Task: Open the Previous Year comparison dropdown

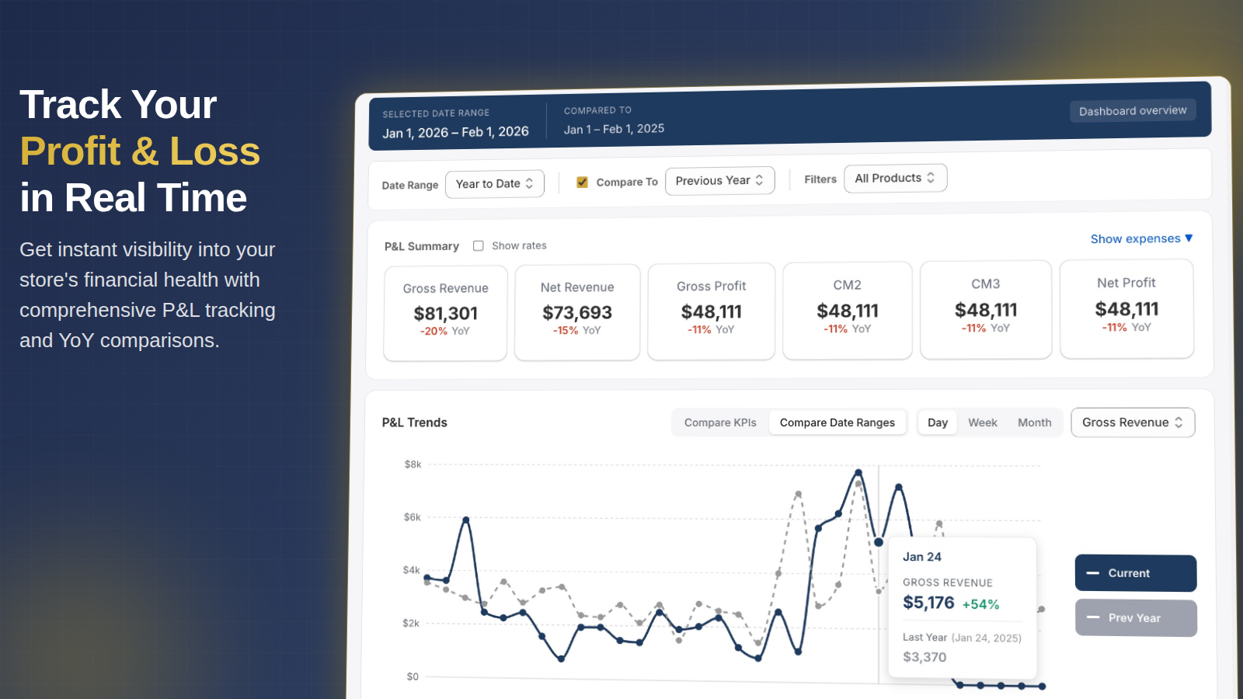Action: [x=719, y=180]
